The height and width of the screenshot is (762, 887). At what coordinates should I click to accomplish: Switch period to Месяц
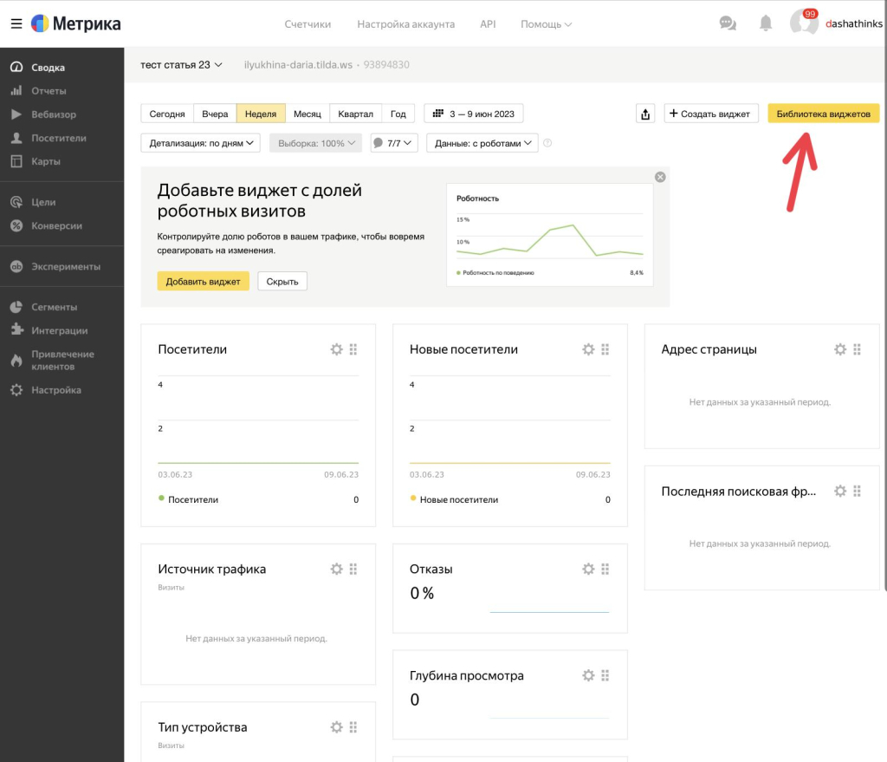click(307, 114)
